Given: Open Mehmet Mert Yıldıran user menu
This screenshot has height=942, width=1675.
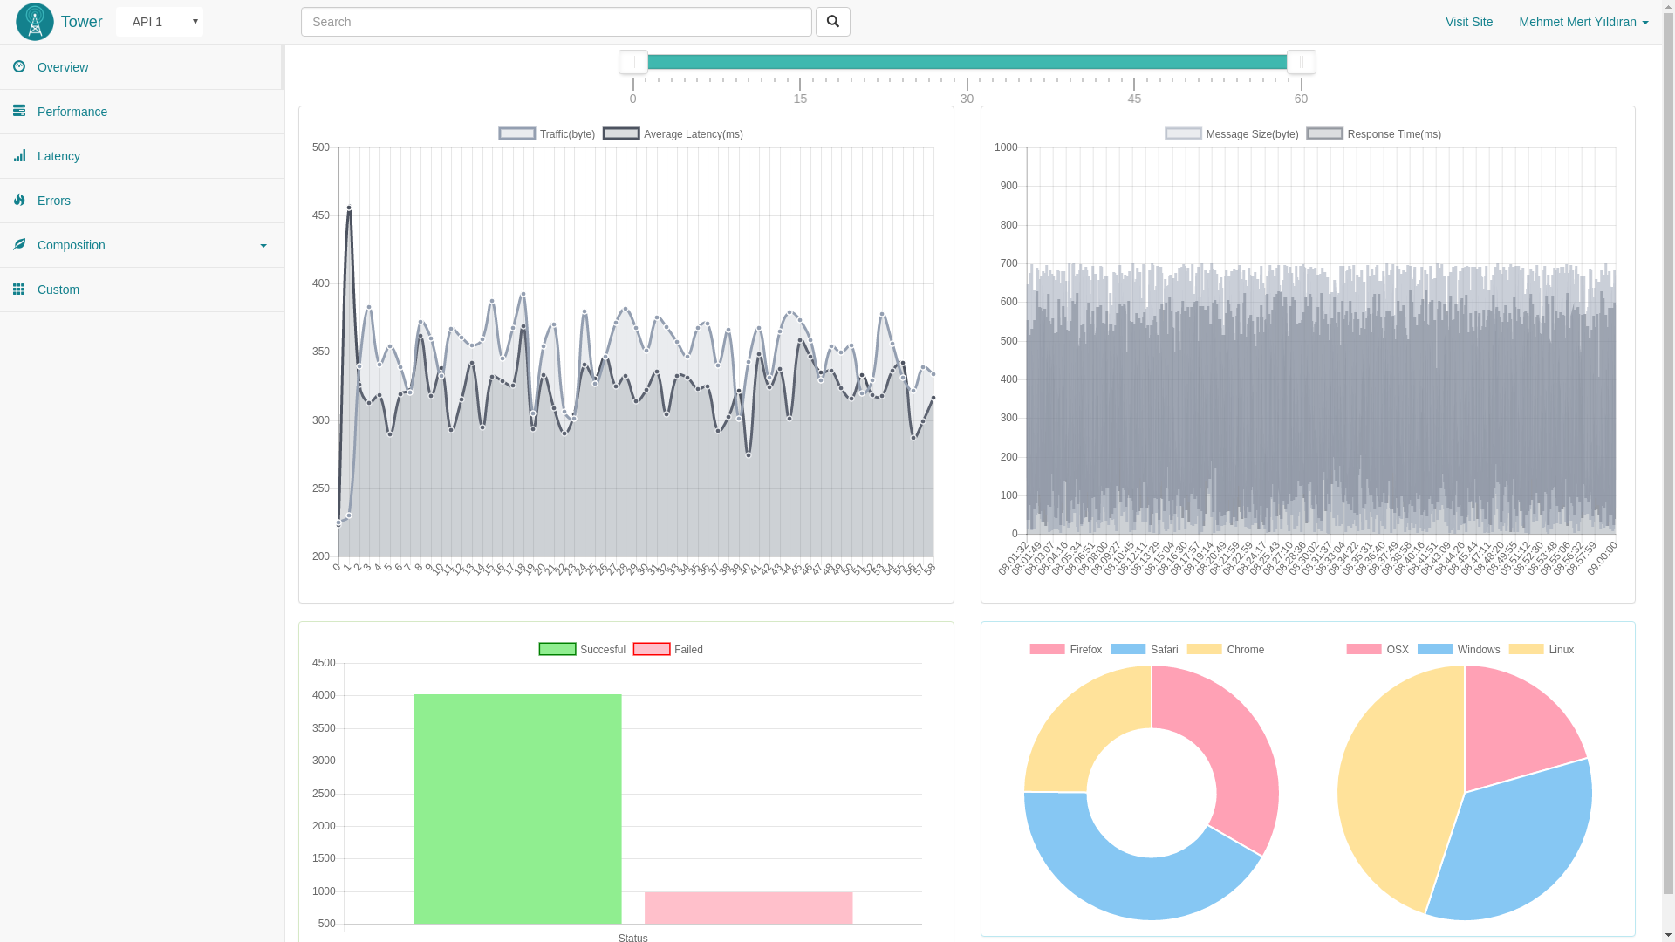Looking at the screenshot, I should (x=1583, y=22).
